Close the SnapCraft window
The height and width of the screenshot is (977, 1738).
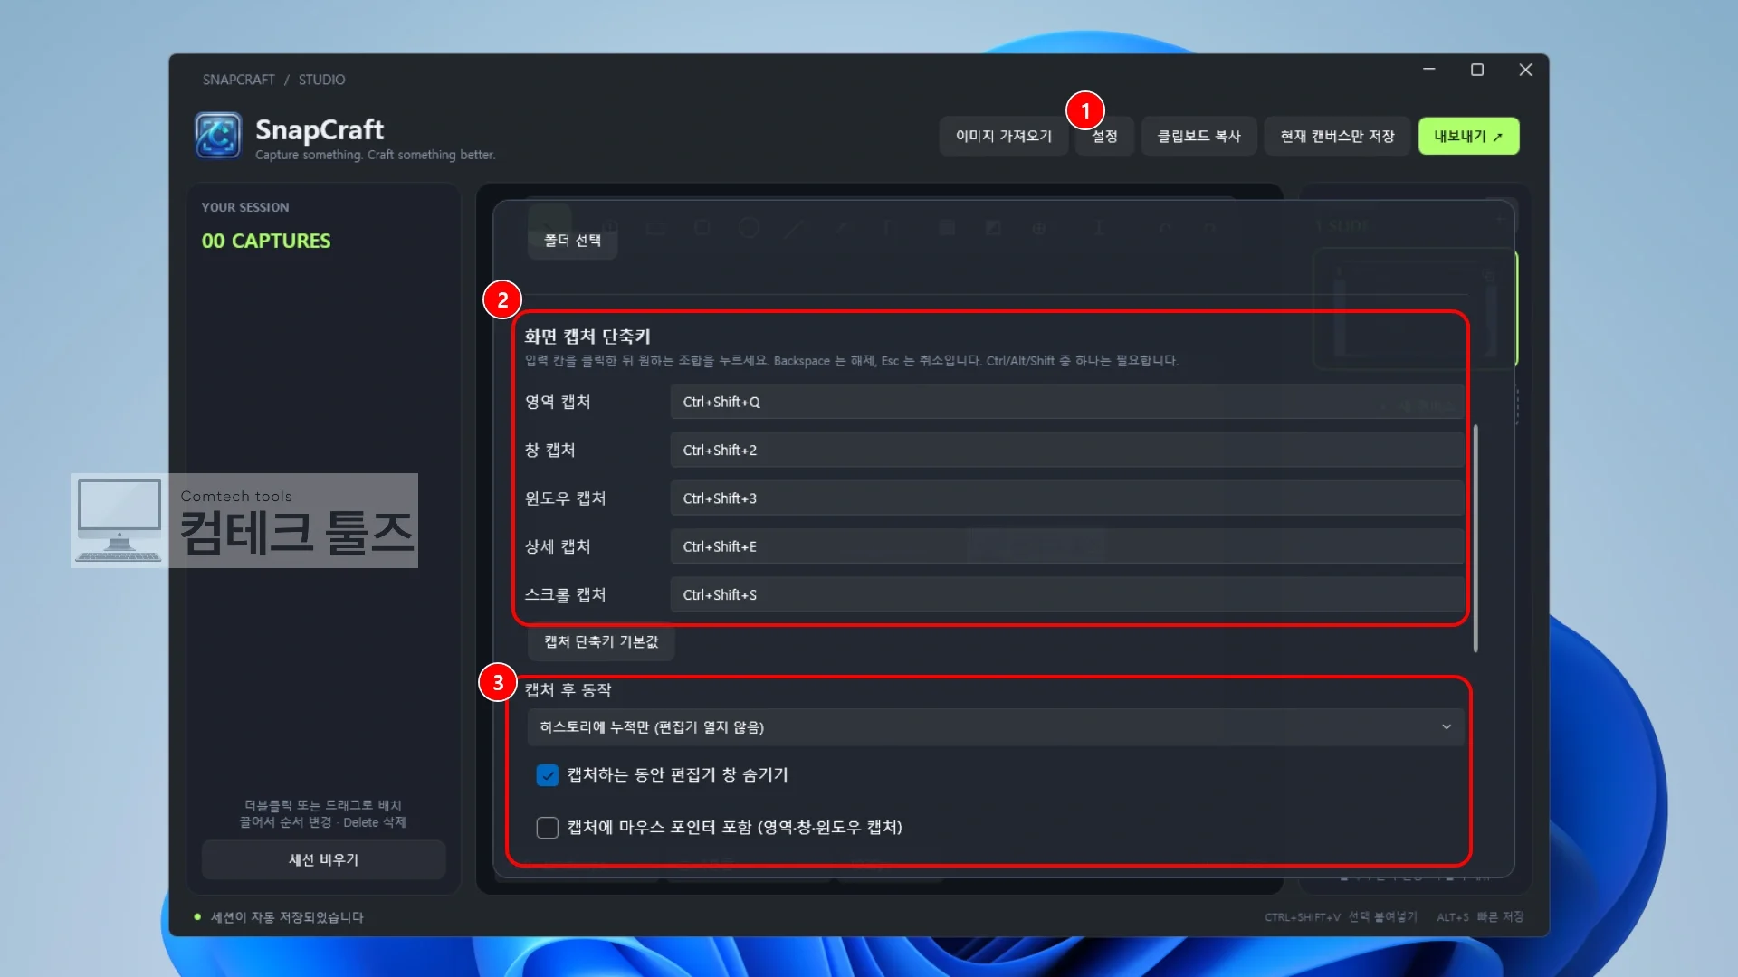(1525, 70)
